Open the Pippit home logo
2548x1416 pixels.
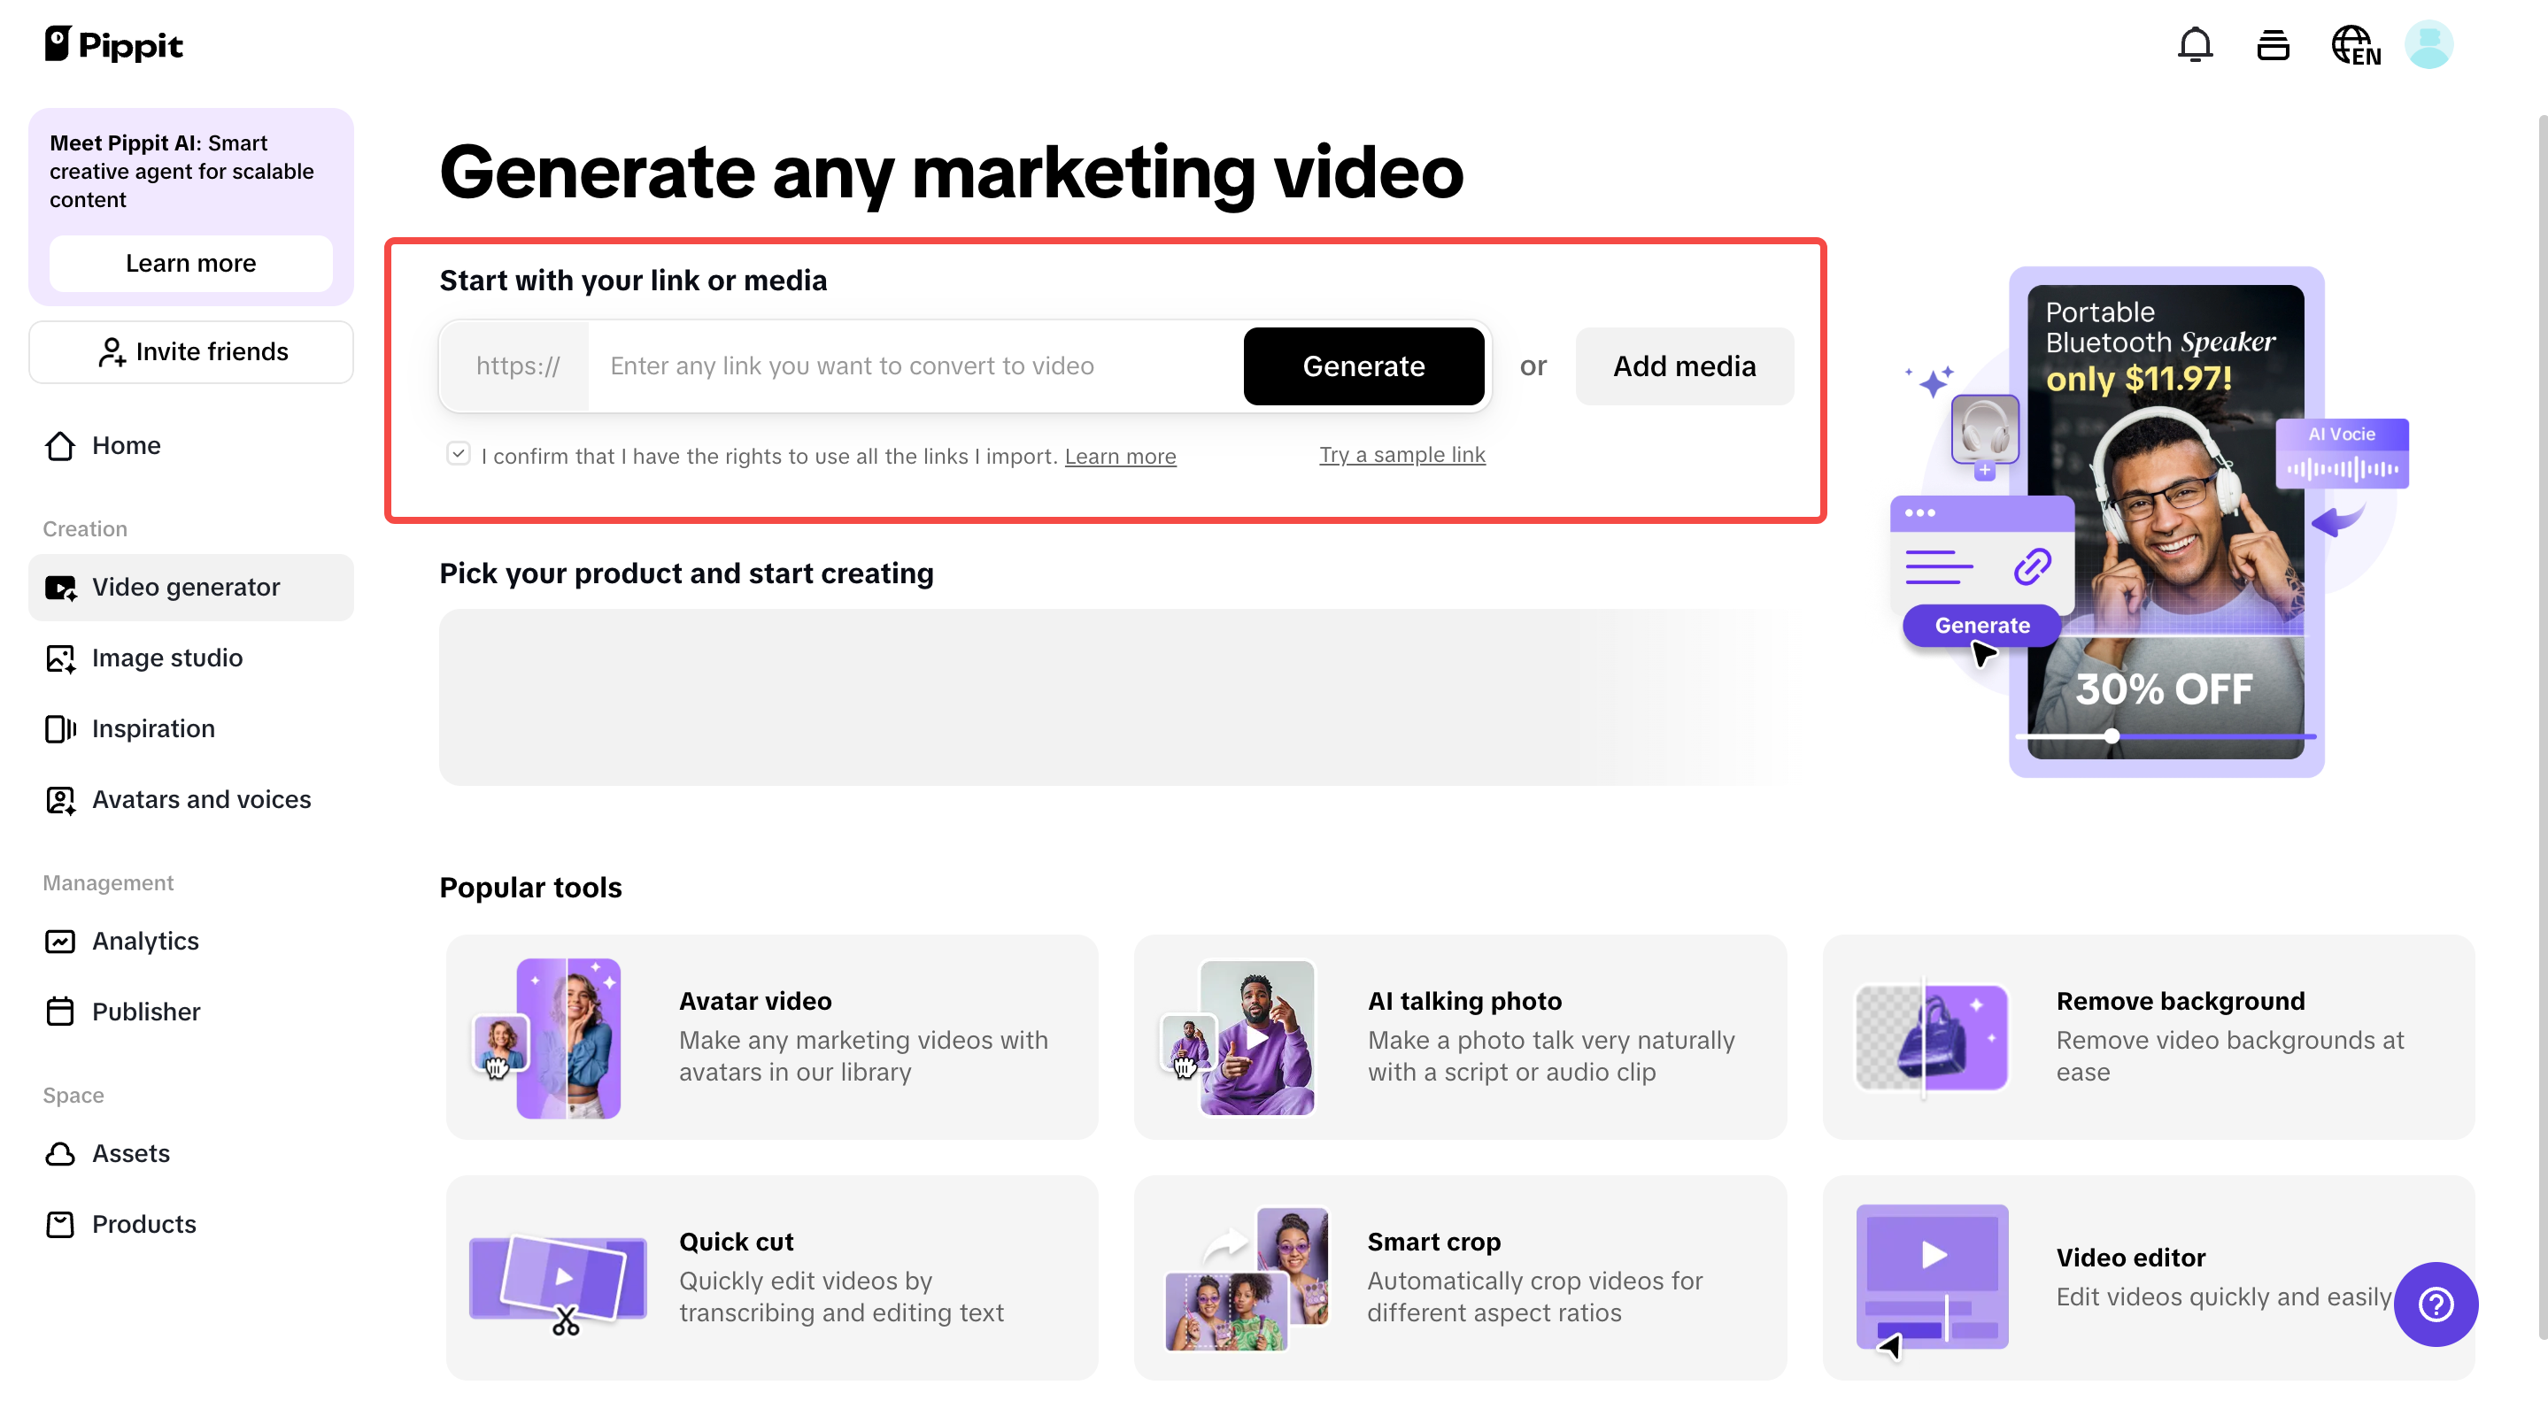[x=112, y=44]
